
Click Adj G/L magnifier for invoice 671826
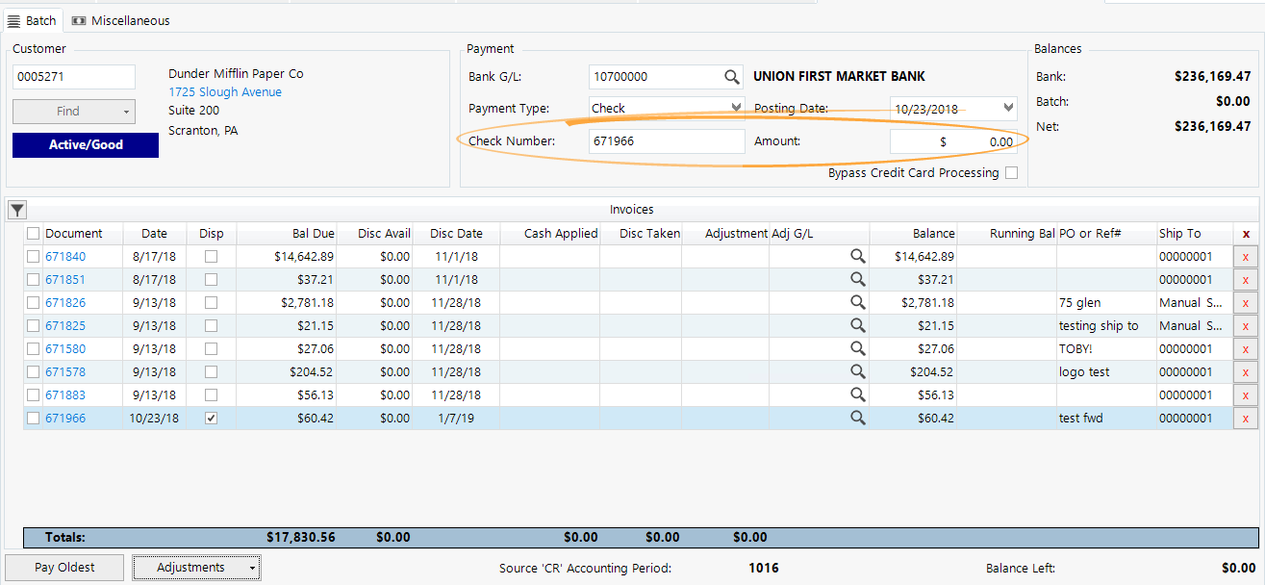click(x=857, y=303)
